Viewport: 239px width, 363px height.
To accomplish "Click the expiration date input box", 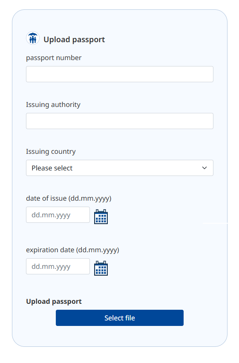I will 58,266.
